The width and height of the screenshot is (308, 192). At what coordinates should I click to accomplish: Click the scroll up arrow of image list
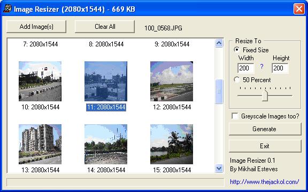(219, 43)
